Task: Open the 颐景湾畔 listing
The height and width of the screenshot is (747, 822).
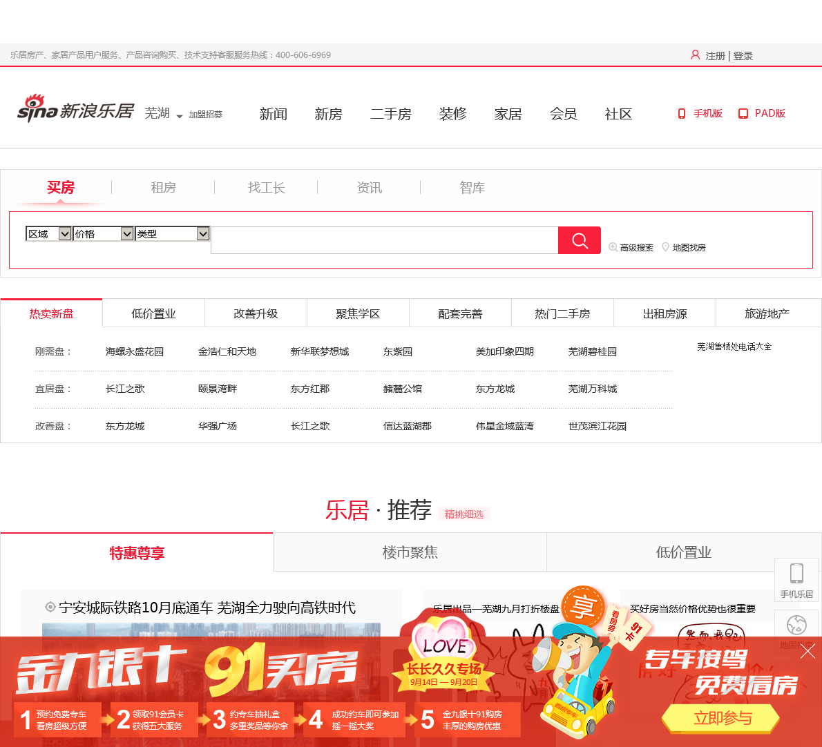Action: click(218, 389)
